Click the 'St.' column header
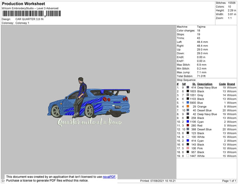 [194, 84]
